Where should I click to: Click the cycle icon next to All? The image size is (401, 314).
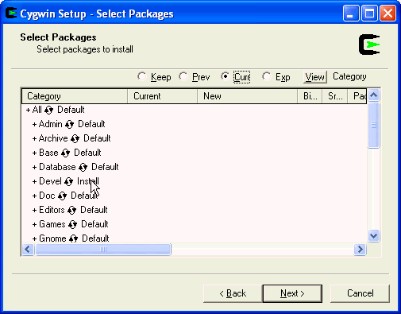[48, 110]
